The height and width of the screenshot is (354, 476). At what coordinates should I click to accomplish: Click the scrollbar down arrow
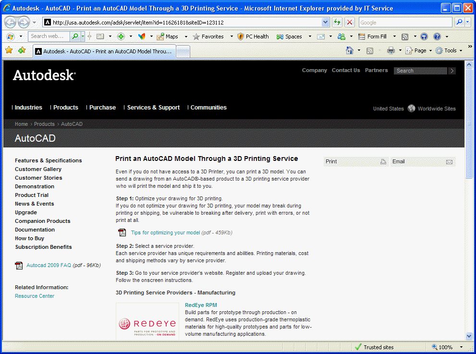click(469, 336)
